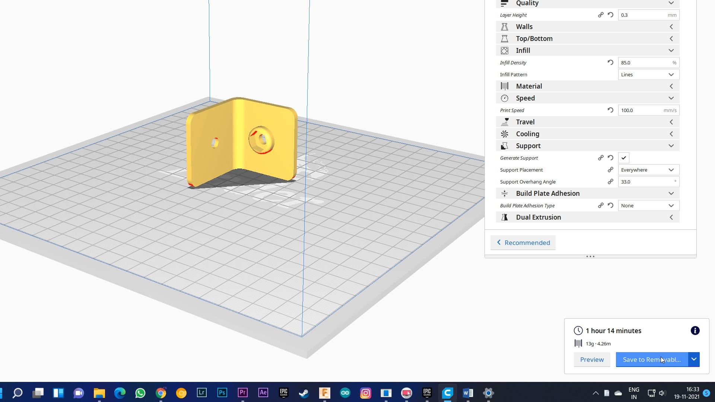Image resolution: width=715 pixels, height=402 pixels.
Task: Toggle the layer height reset button
Action: [610, 15]
